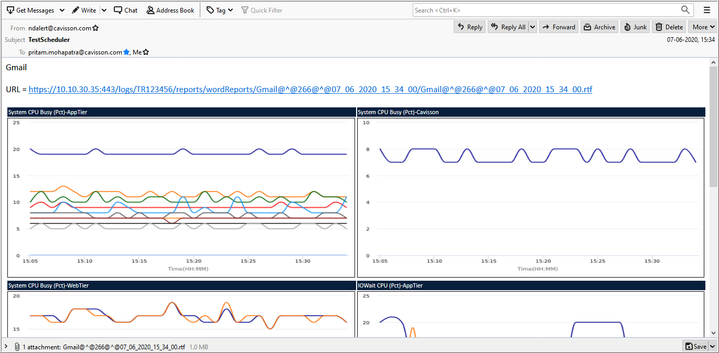The width and height of the screenshot is (719, 353).
Task: Open the Gmail rtf report URL link
Action: point(310,90)
